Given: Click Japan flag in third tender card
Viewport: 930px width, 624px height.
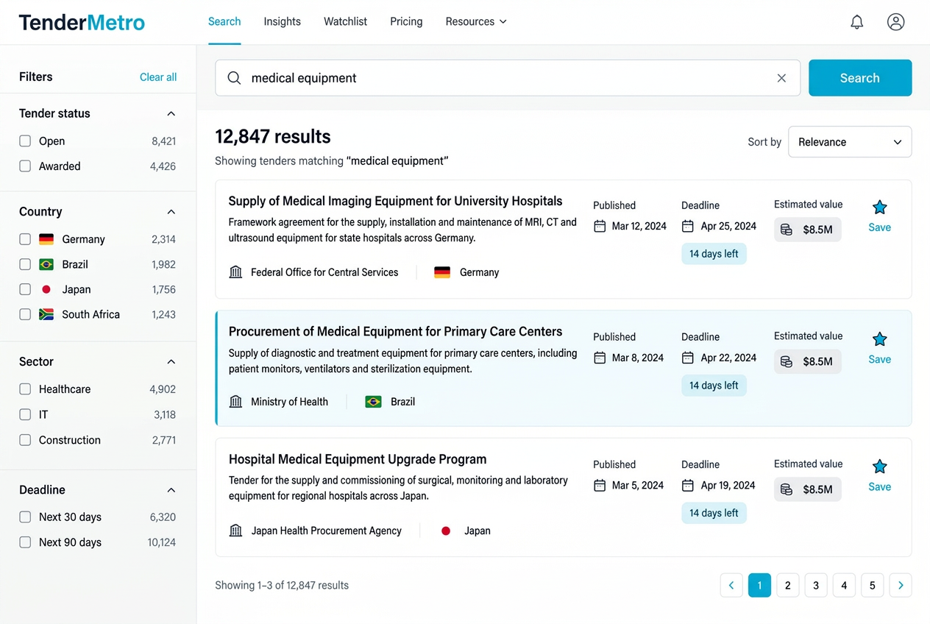Looking at the screenshot, I should click(446, 531).
